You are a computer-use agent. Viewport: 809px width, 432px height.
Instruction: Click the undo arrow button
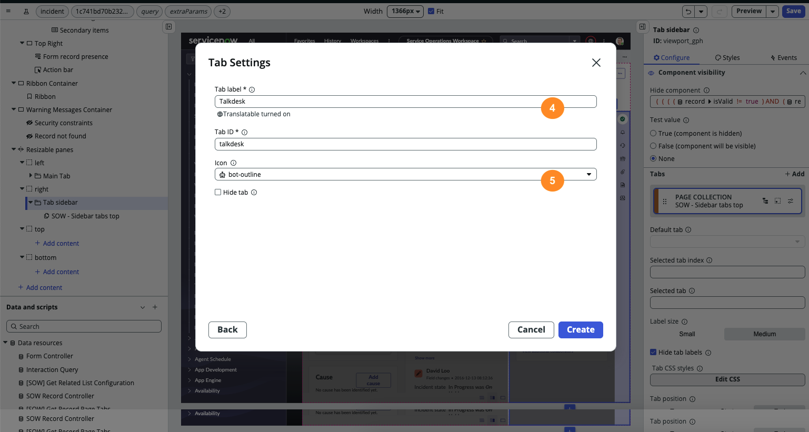click(688, 11)
